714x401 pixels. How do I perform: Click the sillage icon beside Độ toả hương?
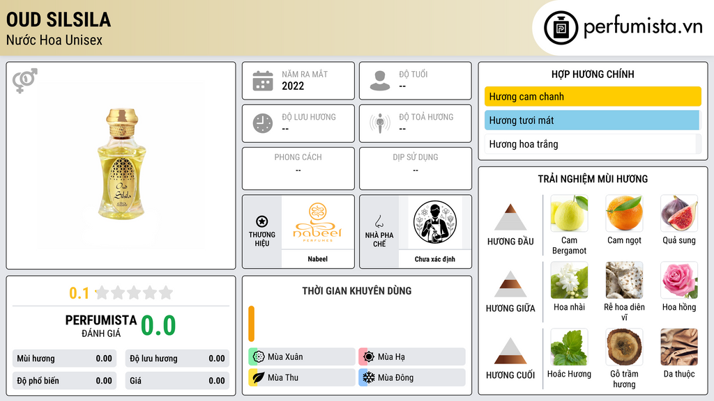pyautogui.click(x=380, y=123)
